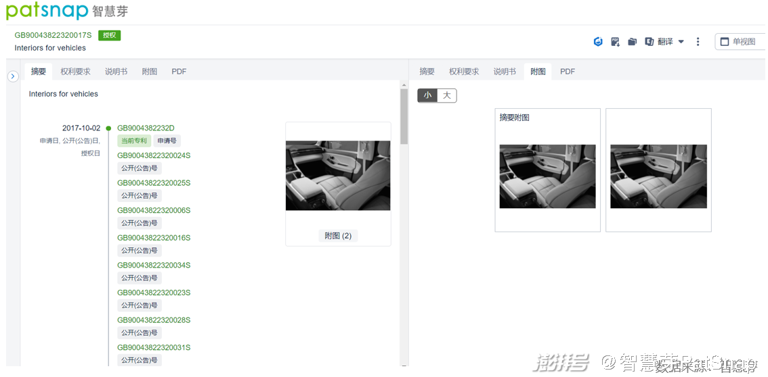The image size is (768, 377).
Task: Click the green 授权 status badge
Action: (x=109, y=35)
